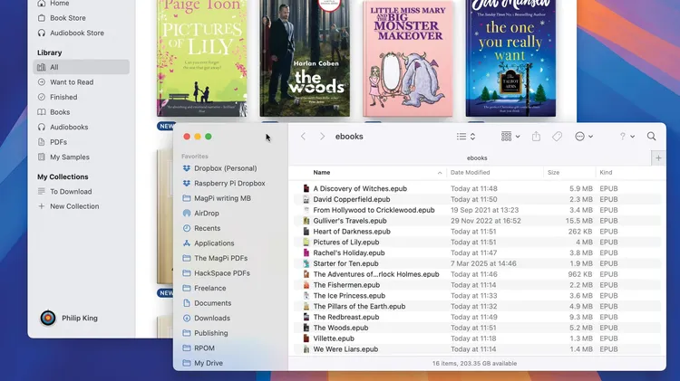Image resolution: width=680 pixels, height=381 pixels.
Task: Open the To Download collection
Action: pyautogui.click(x=64, y=191)
